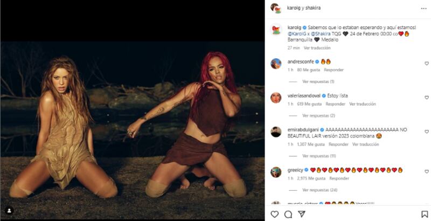Open the three-dot more options menu
431x221 pixels.
click(423, 9)
